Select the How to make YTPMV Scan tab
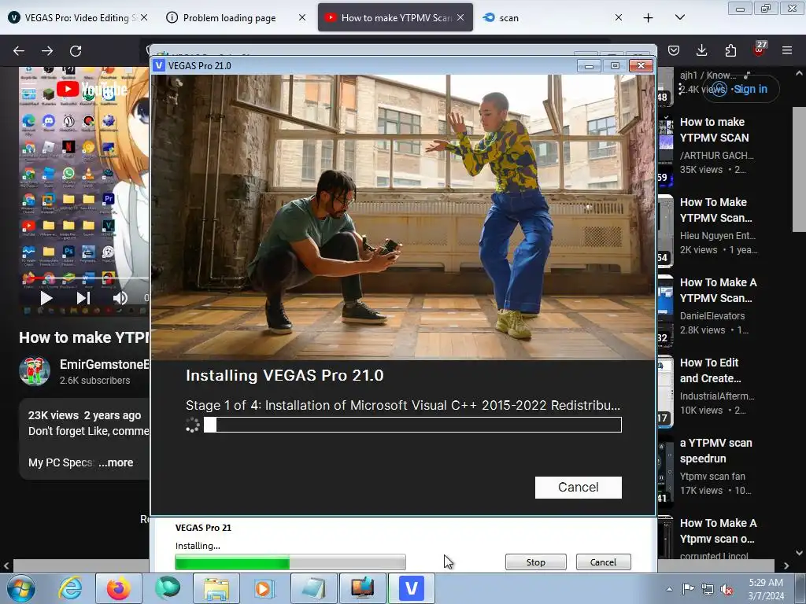The height and width of the screenshot is (604, 806). click(395, 17)
